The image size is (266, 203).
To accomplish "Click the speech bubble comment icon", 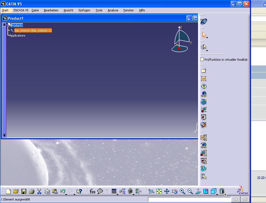I will 100,191.
